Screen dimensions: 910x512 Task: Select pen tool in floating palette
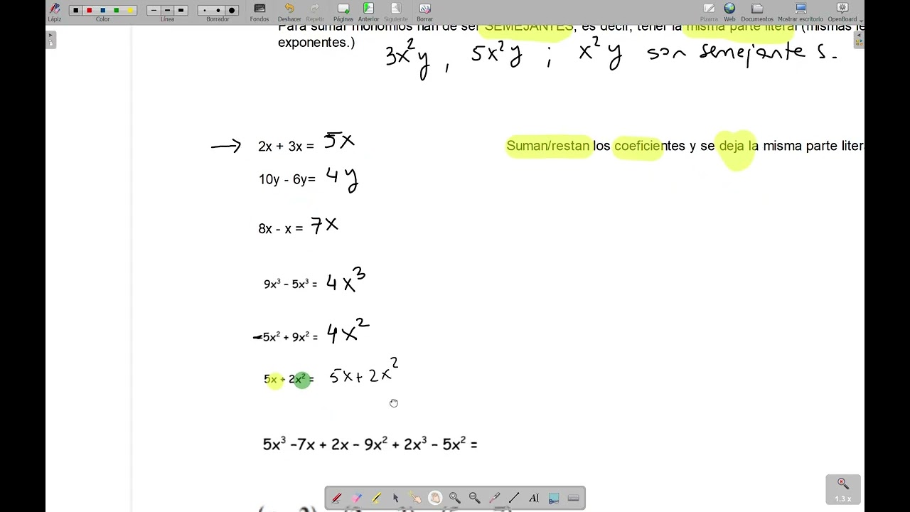coord(337,498)
